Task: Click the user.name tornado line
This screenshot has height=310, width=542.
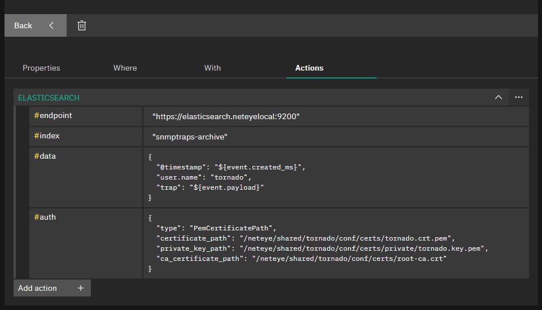Action: (x=204, y=177)
